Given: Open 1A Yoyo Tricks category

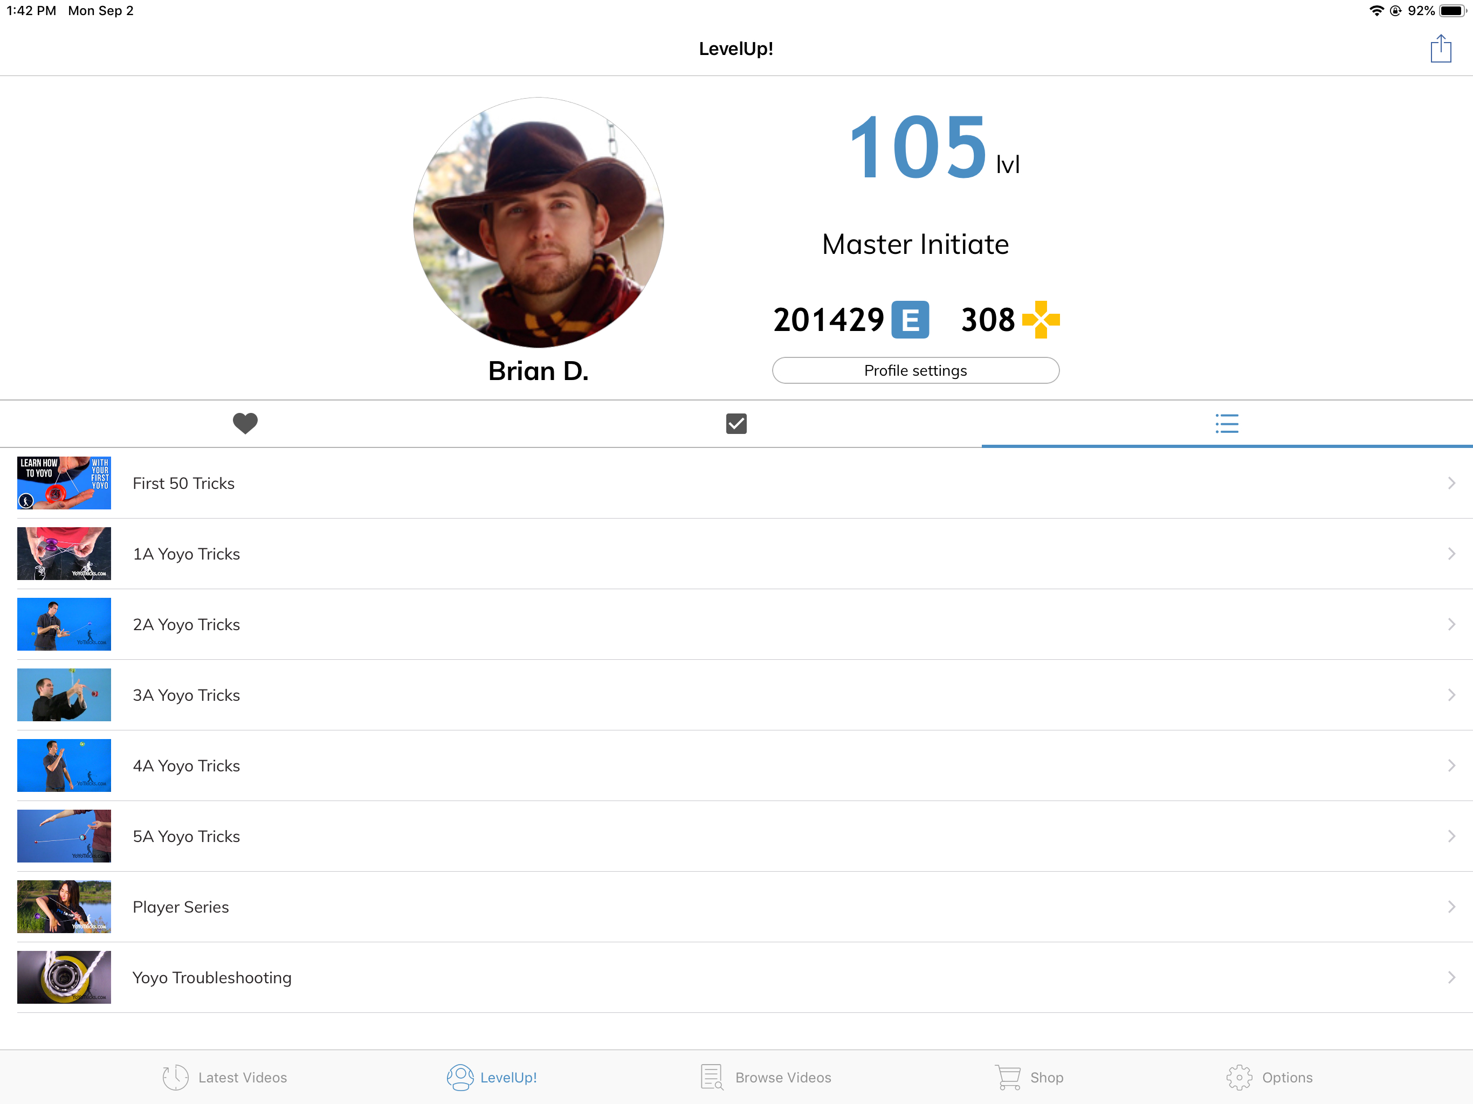Looking at the screenshot, I should click(x=736, y=553).
